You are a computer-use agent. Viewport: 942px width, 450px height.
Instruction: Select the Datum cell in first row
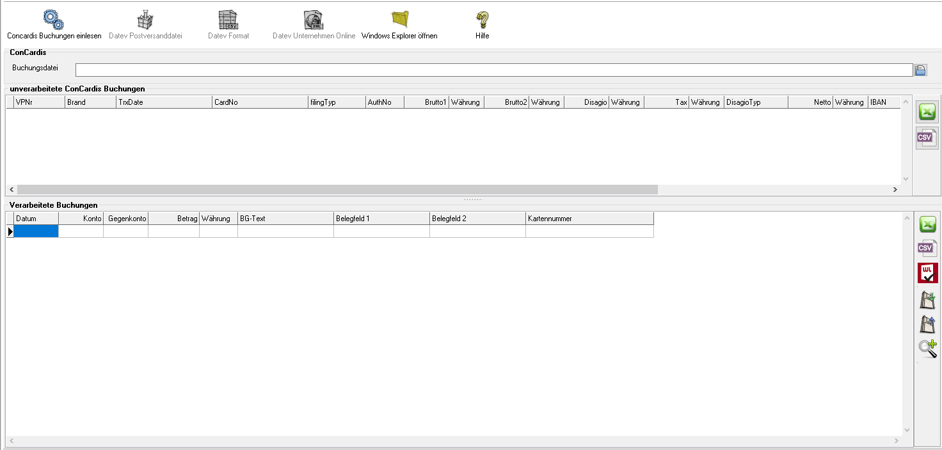pos(36,232)
